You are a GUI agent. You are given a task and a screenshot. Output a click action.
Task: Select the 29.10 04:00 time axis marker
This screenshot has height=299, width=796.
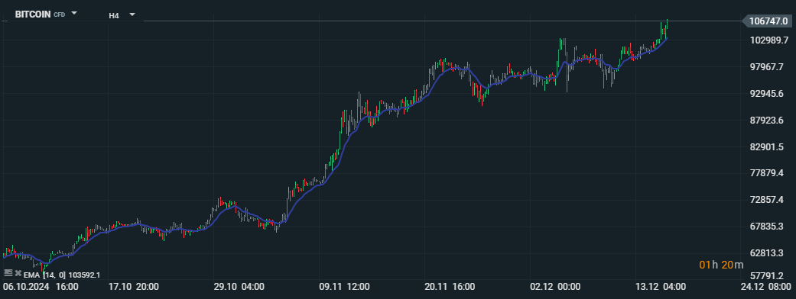[x=239, y=287]
